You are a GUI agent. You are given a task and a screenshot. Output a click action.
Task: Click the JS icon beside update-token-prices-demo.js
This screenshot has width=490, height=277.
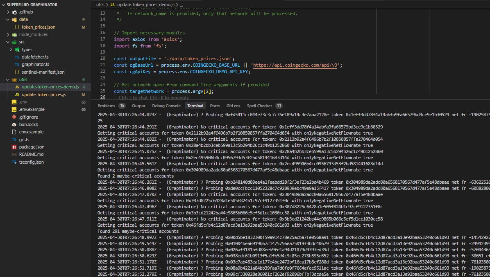coord(18,87)
